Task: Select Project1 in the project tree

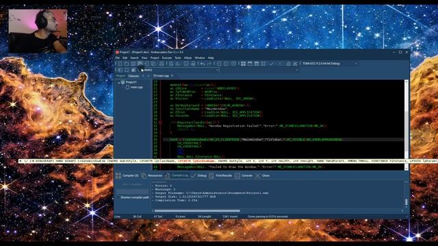Action: 131,82
